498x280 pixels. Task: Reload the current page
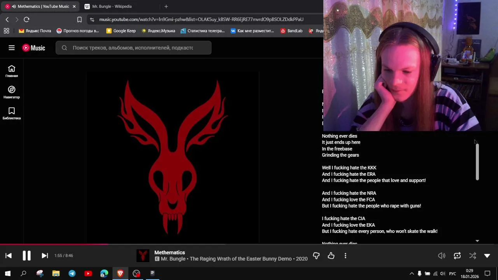pos(26,19)
